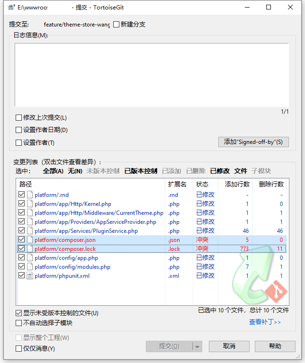Click the resize grip at window corner
Image resolution: width=305 pixels, height=363 pixels.
click(x=298, y=356)
